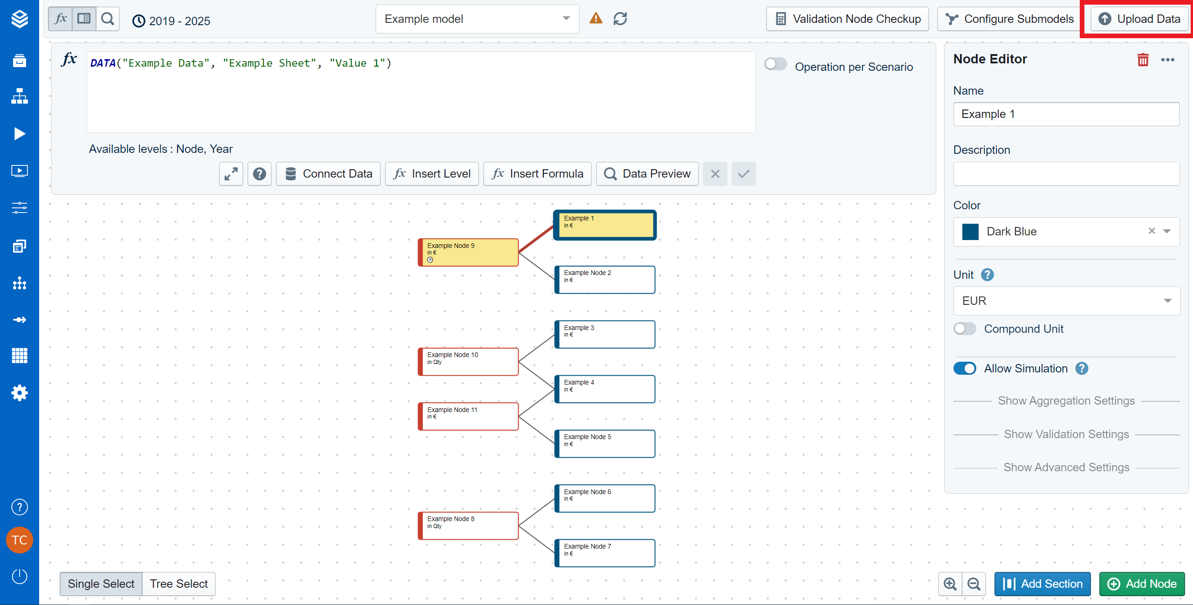The height and width of the screenshot is (605, 1193).
Task: Toggle Operation per Scenario switch
Action: (776, 64)
